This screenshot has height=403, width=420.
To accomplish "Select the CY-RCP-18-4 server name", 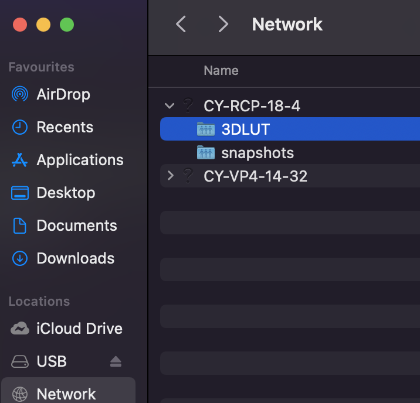I will pos(252,106).
